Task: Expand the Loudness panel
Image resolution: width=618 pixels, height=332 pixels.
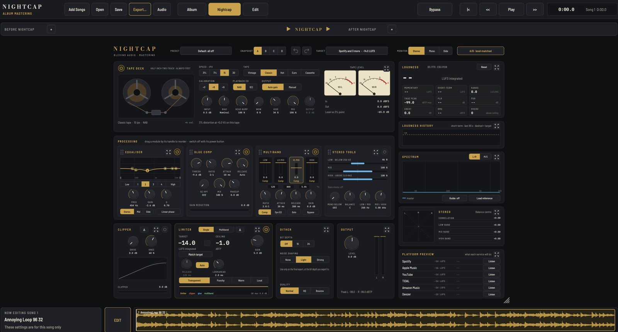Action: pos(497,67)
